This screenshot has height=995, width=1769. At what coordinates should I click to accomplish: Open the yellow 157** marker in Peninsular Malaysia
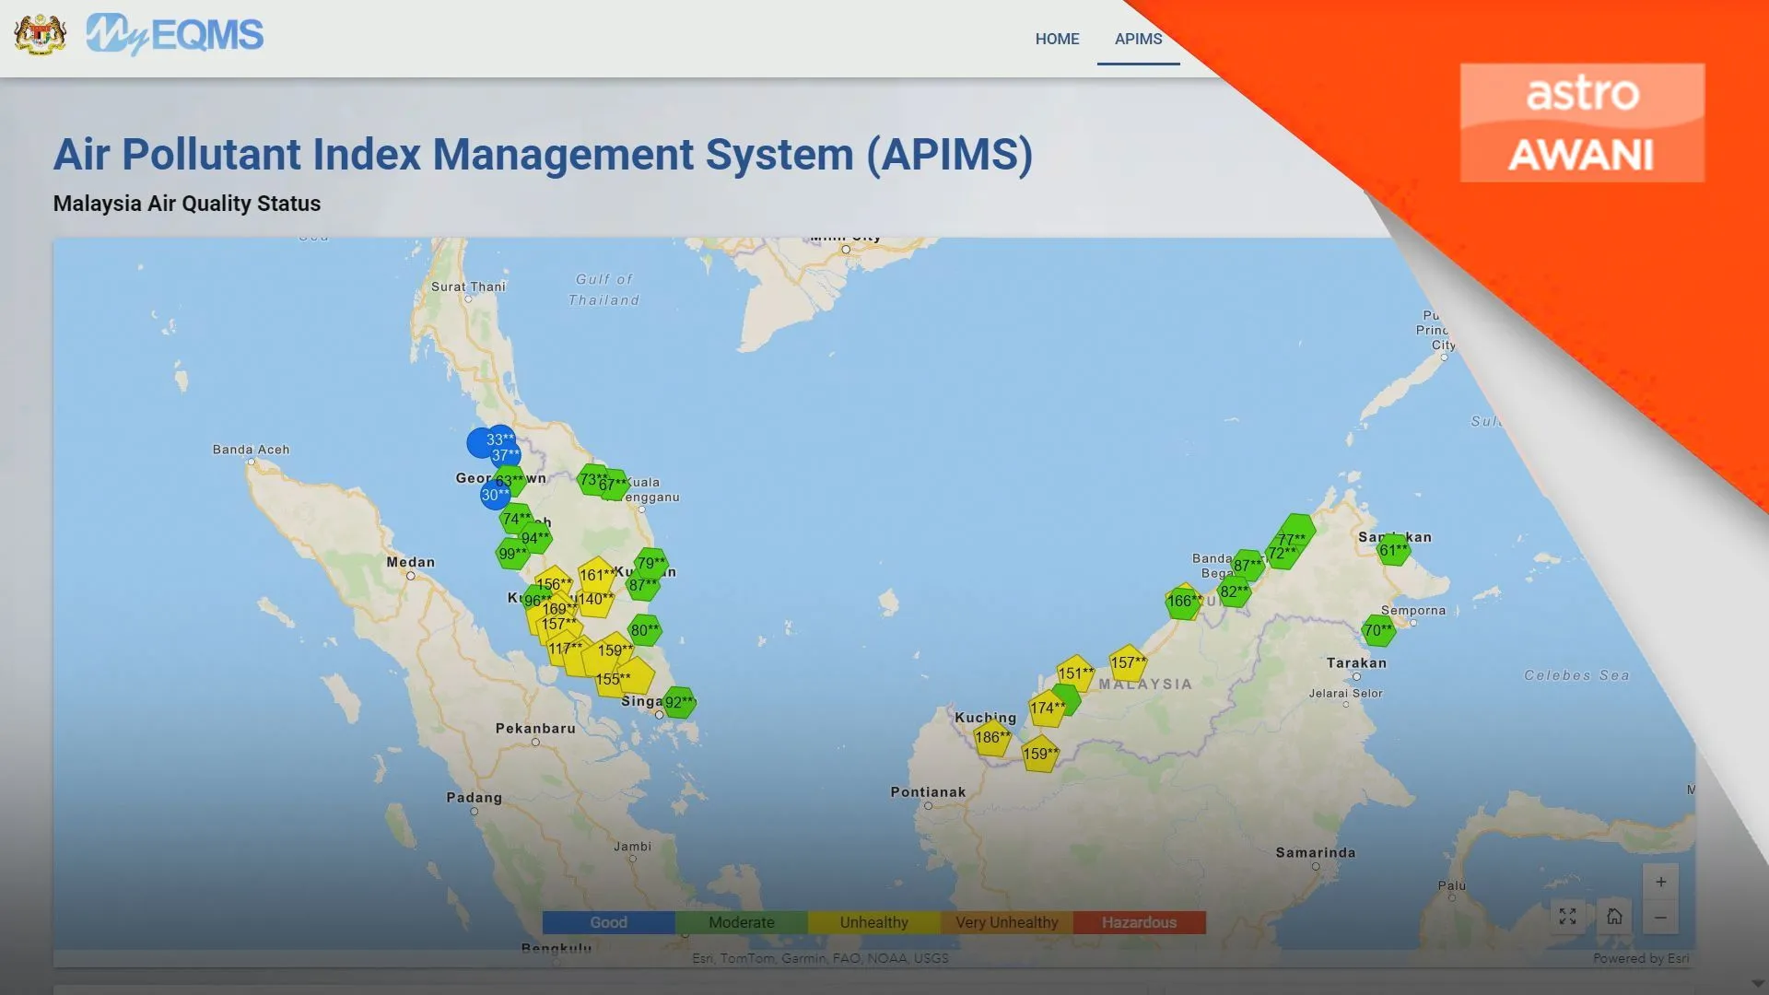[558, 625]
